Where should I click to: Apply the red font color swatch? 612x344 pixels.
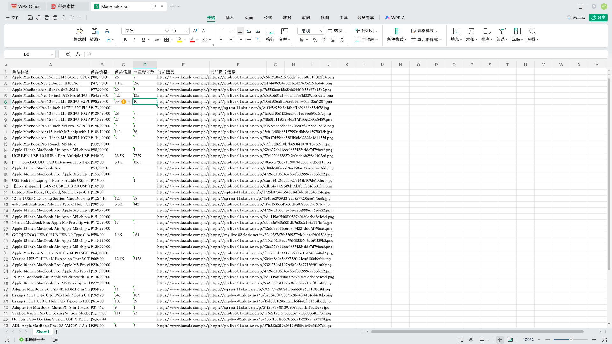192,40
